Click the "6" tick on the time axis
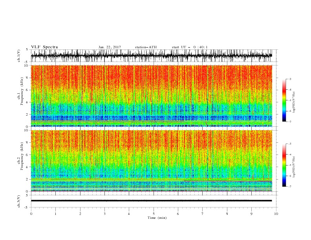The image size is (311, 240). [x=178, y=214]
